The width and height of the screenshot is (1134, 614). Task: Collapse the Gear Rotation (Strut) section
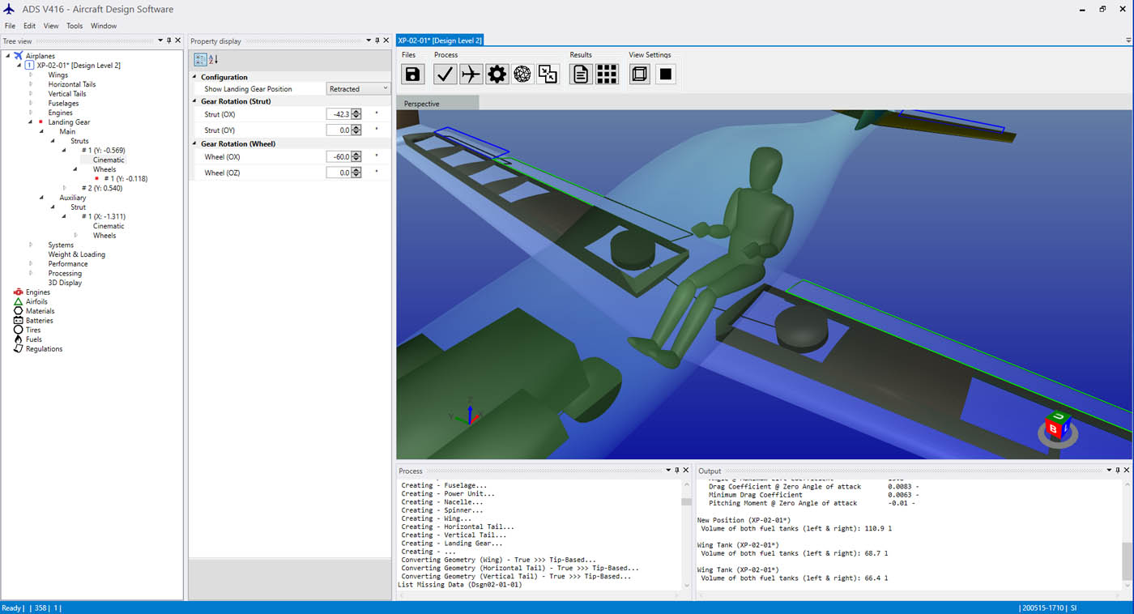click(x=194, y=100)
